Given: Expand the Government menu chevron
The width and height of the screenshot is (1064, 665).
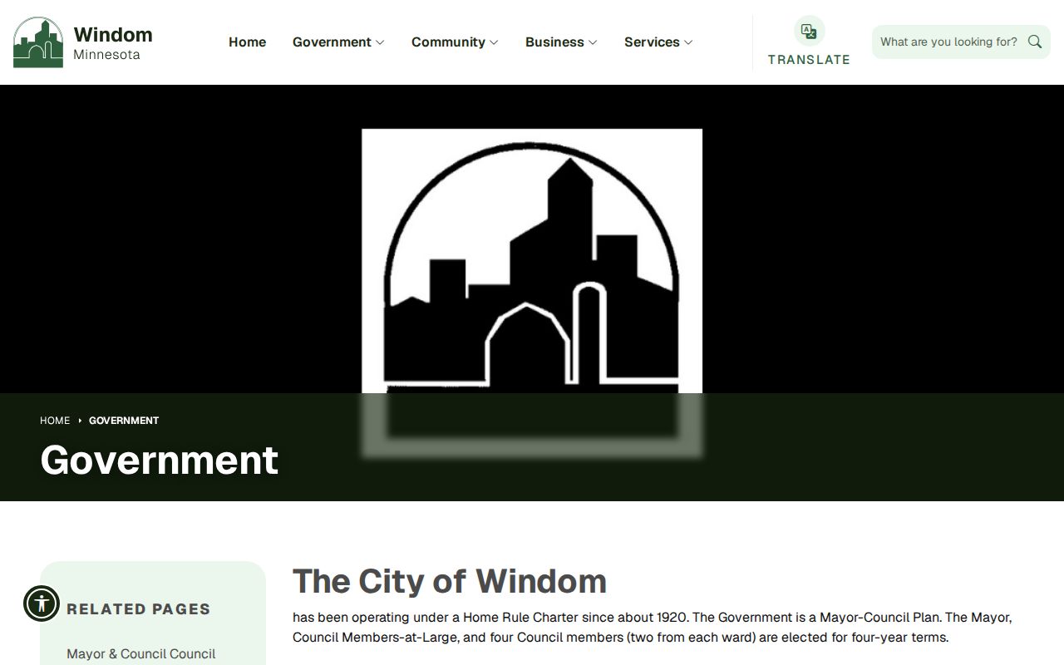Looking at the screenshot, I should tap(380, 42).
